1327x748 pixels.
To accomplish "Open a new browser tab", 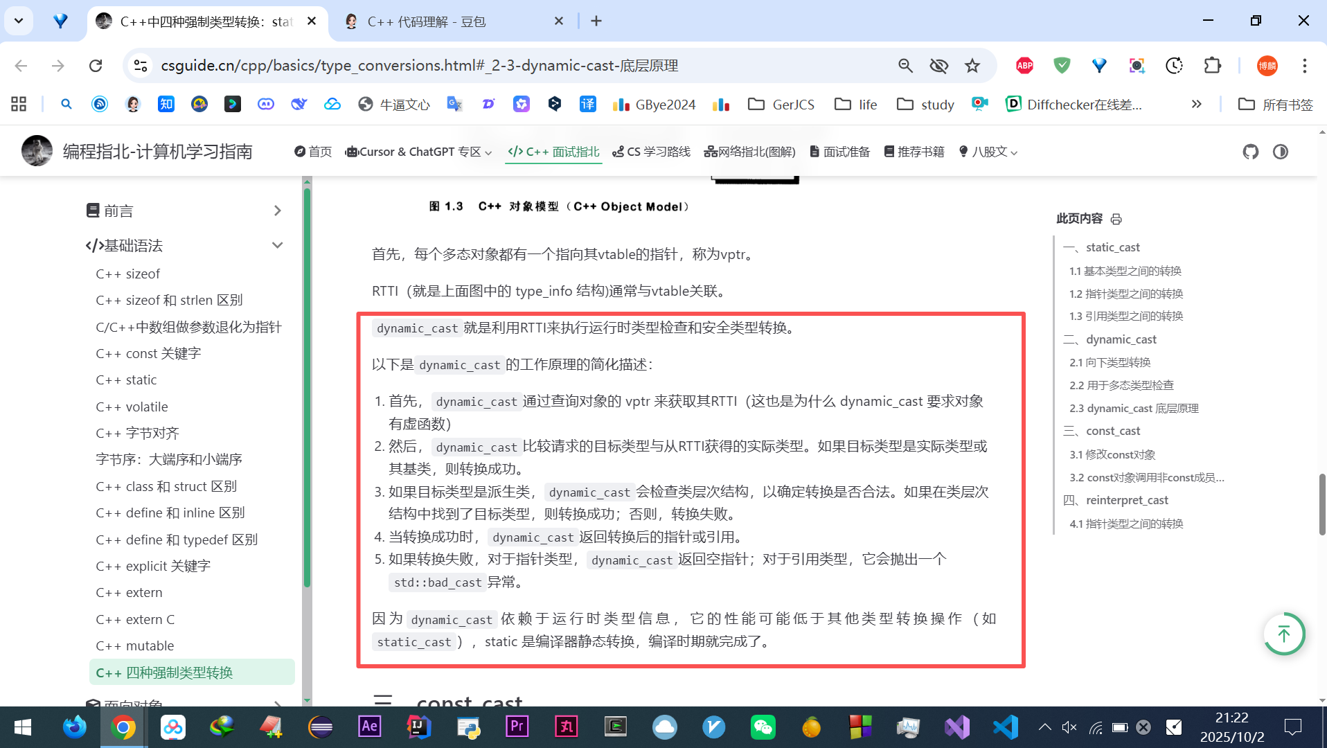I will click(596, 21).
